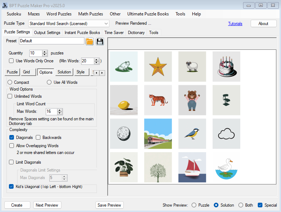Decrease Min Words value

tap(97, 63)
